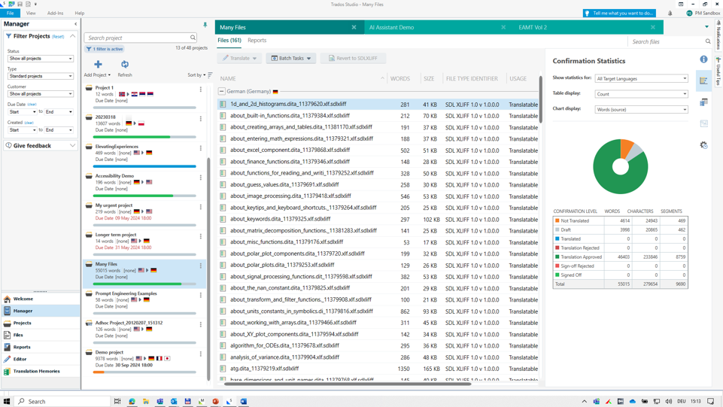Open the Batch Tasks dropdown
This screenshot has width=723, height=407.
click(x=290, y=58)
